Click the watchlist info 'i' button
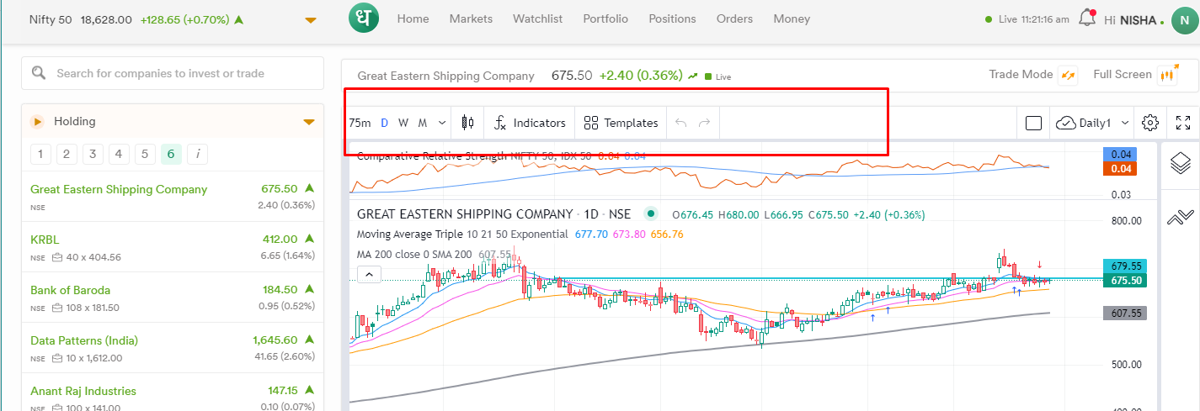This screenshot has height=411, width=1200. click(197, 154)
